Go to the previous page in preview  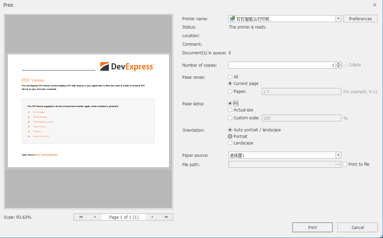point(95,217)
